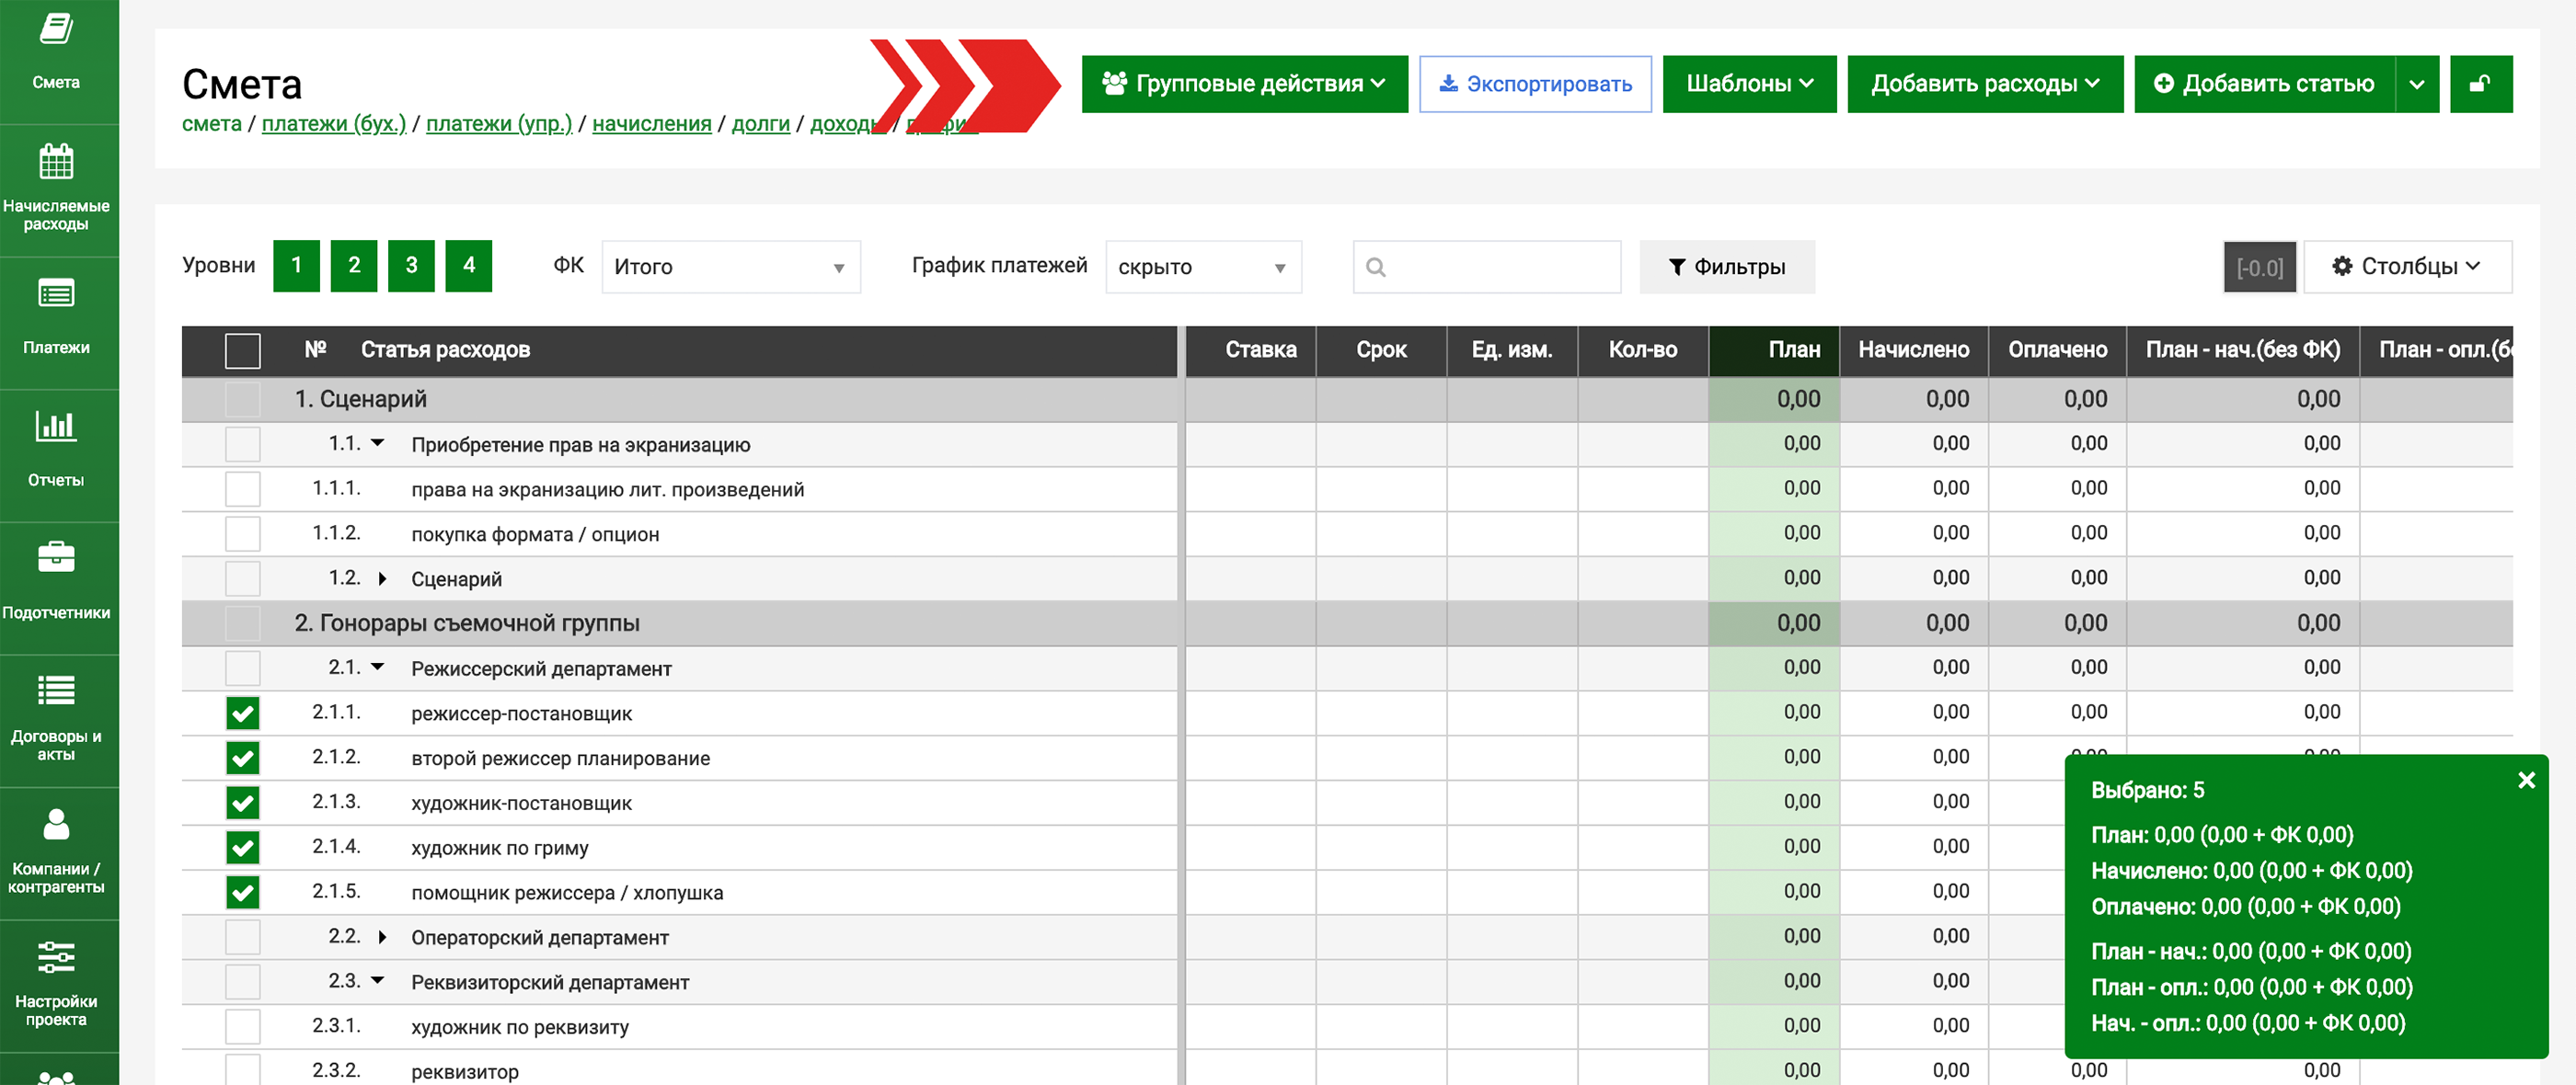Uncheck 2.1.4. художник по гриму
The height and width of the screenshot is (1085, 2576).
click(x=243, y=848)
